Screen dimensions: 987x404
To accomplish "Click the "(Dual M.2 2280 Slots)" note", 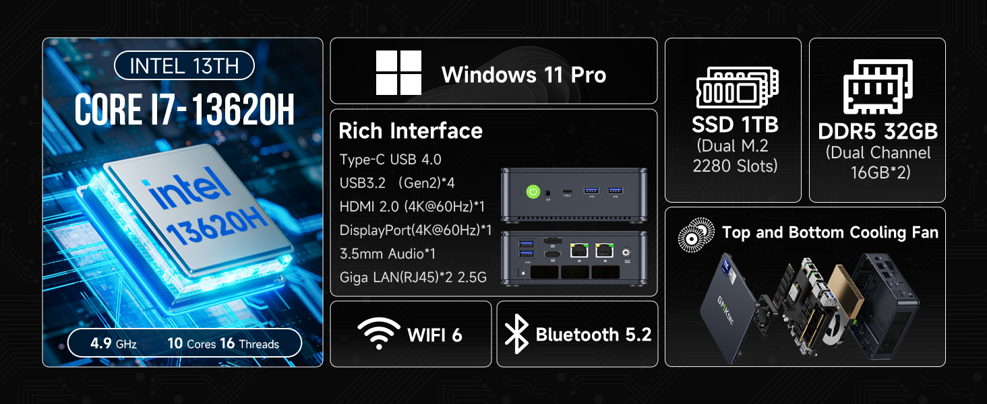I will [x=735, y=156].
